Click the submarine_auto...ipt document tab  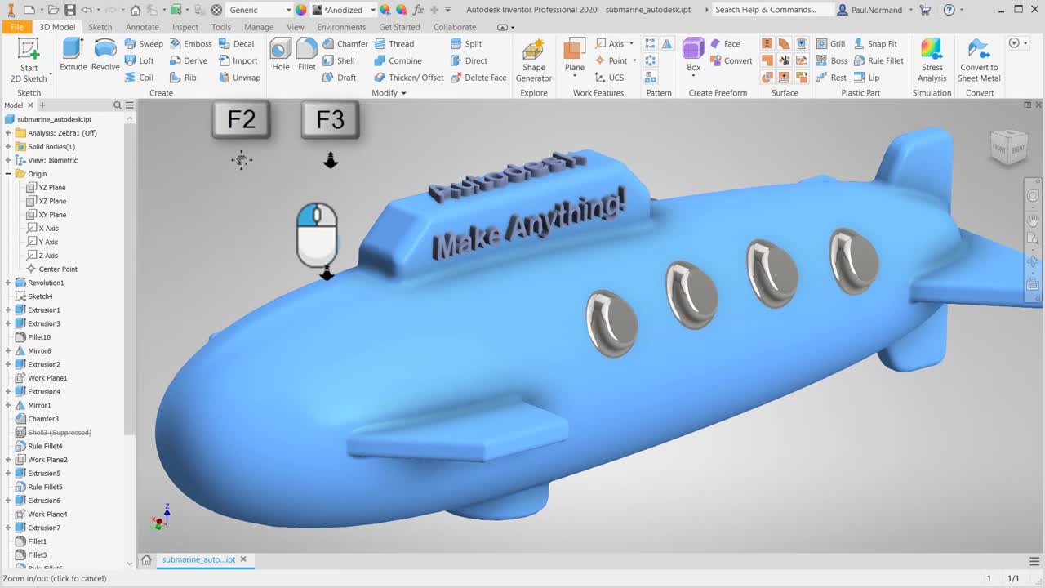[198, 559]
